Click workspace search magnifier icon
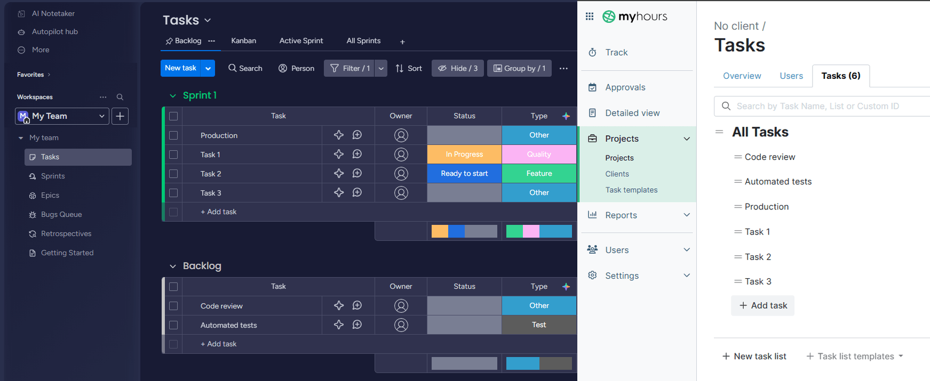Image resolution: width=930 pixels, height=381 pixels. tap(120, 97)
